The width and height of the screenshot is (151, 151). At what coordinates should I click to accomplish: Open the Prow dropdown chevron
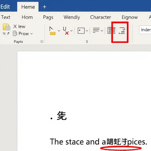tap(32, 34)
